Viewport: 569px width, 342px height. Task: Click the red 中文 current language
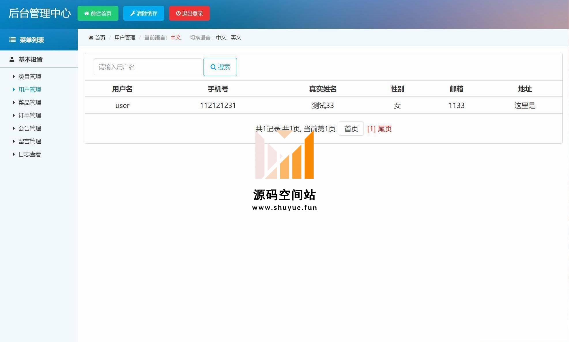click(176, 37)
